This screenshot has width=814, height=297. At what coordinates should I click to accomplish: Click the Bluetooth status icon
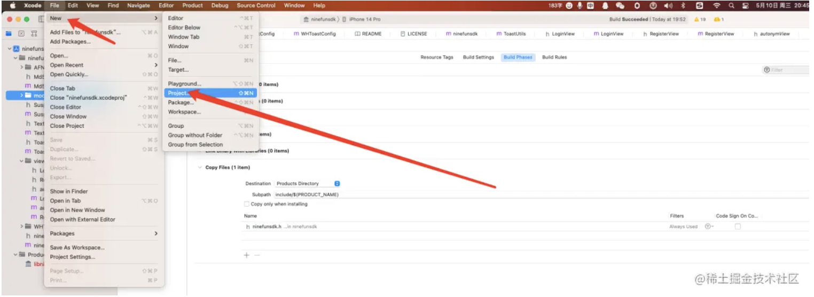(683, 5)
